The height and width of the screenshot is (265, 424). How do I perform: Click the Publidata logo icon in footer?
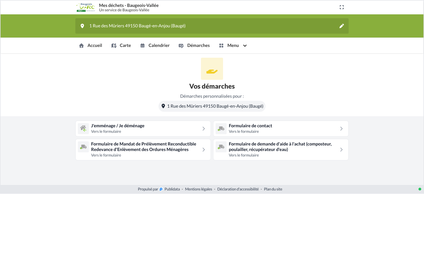click(x=161, y=189)
